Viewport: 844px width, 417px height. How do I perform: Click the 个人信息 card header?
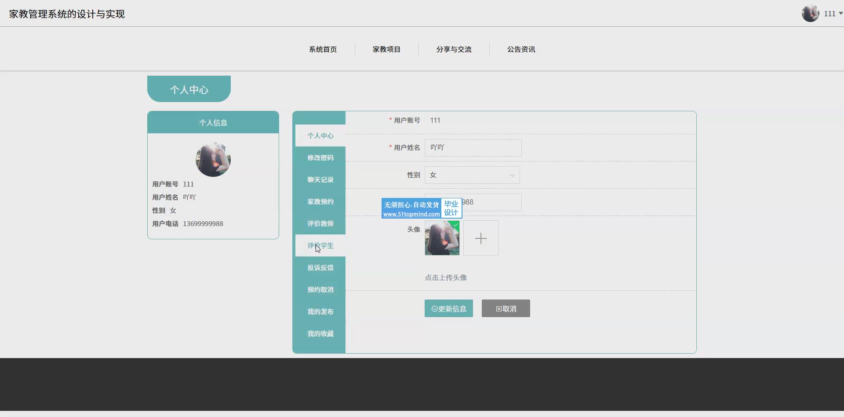213,122
